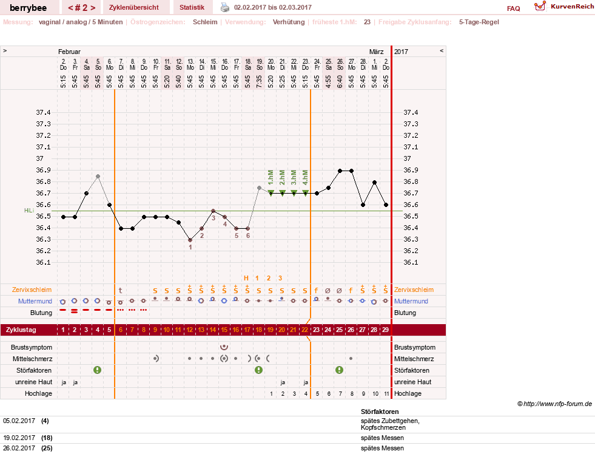
Task: Click the Blutung bar on cycle day 2
Action: (75, 311)
